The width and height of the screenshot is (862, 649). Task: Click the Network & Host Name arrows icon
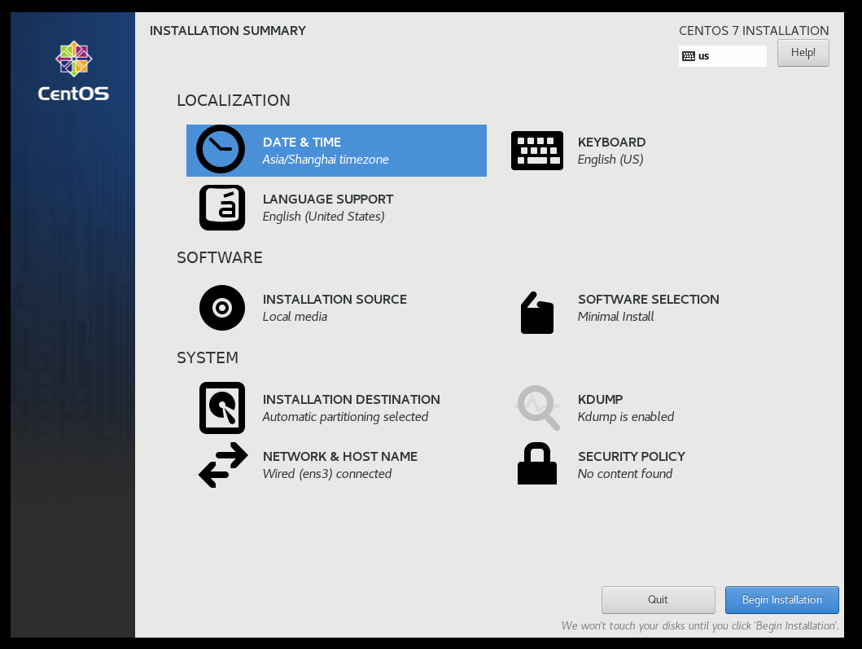[223, 465]
